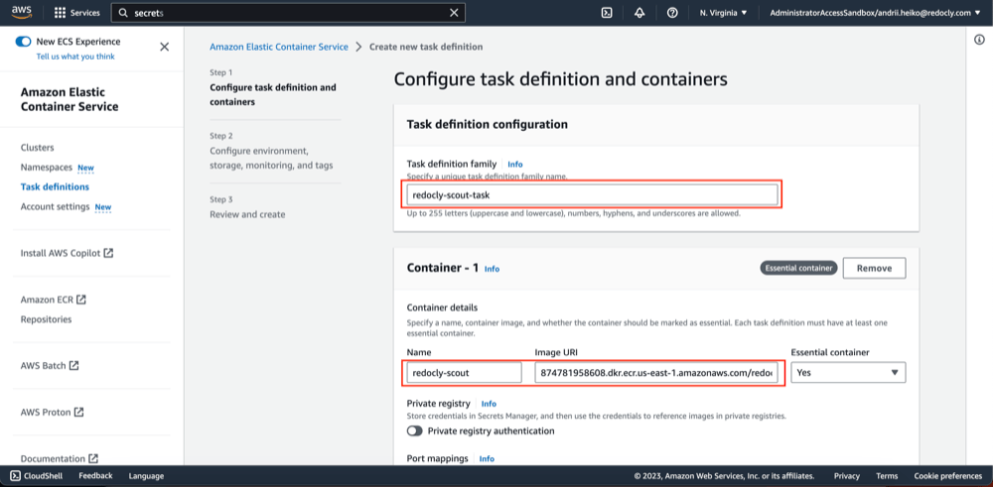Click Info link beside Port mappings
This screenshot has width=993, height=487.
tap(487, 458)
